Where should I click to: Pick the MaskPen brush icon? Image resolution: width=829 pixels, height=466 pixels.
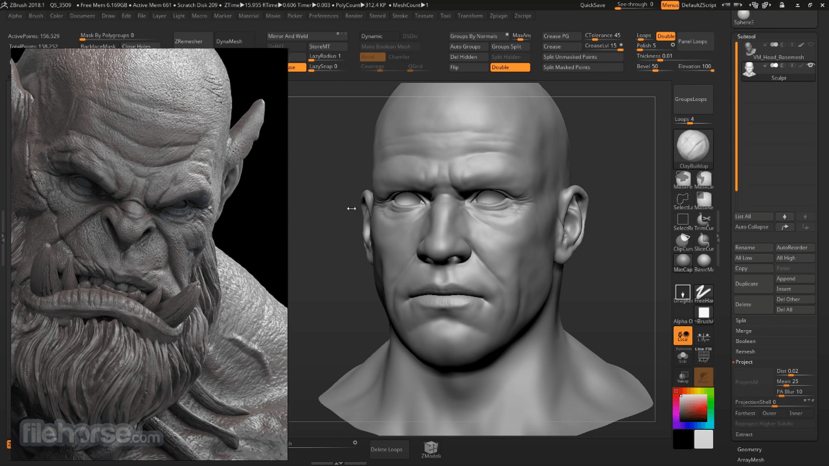point(683,179)
